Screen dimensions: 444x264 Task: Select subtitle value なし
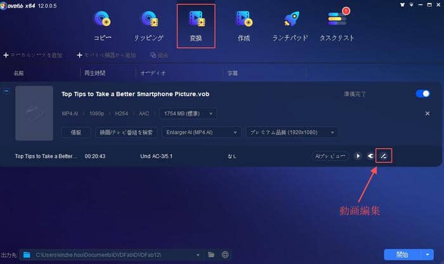(x=232, y=156)
